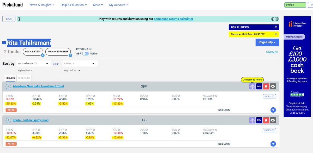313x153 pixels.
Task: Shortlist abrdn Indian Equity Fund
Action: pos(269,130)
